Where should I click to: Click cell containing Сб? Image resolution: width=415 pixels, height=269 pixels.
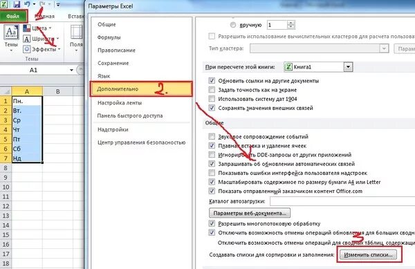coord(27,149)
